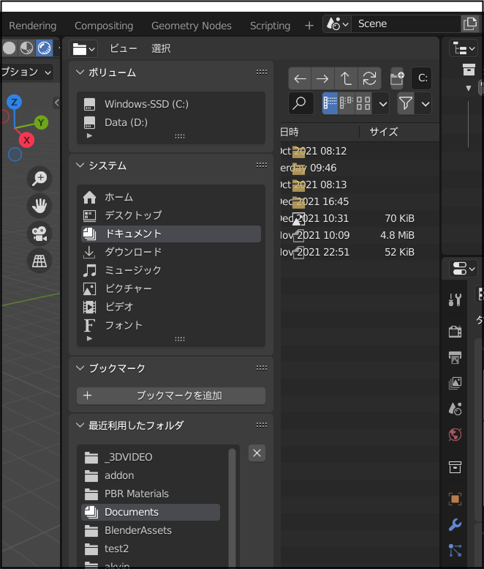
Task: Open ホーム system folder
Action: 171,198
